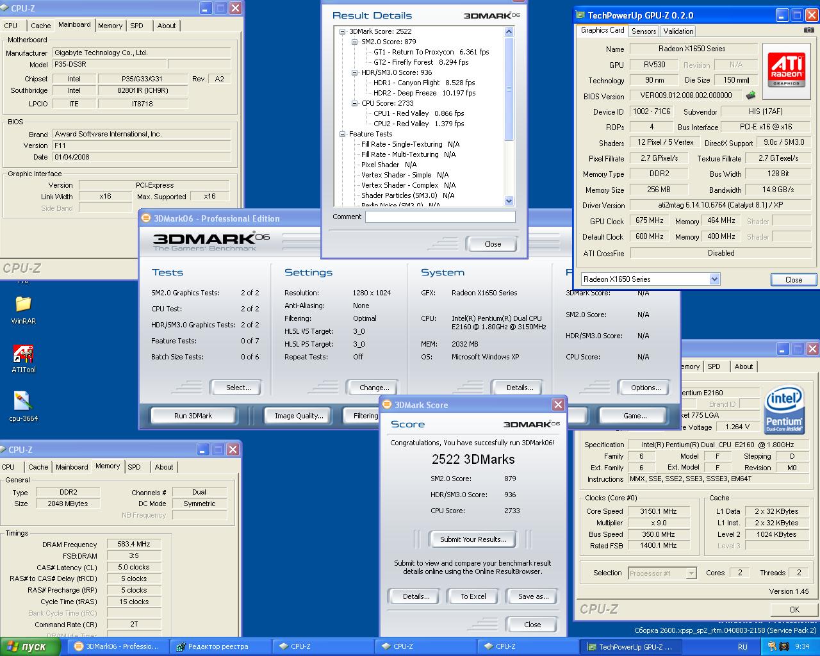Viewport: 820px width, 656px height.
Task: Click Run 3DMark button
Action: 193,416
